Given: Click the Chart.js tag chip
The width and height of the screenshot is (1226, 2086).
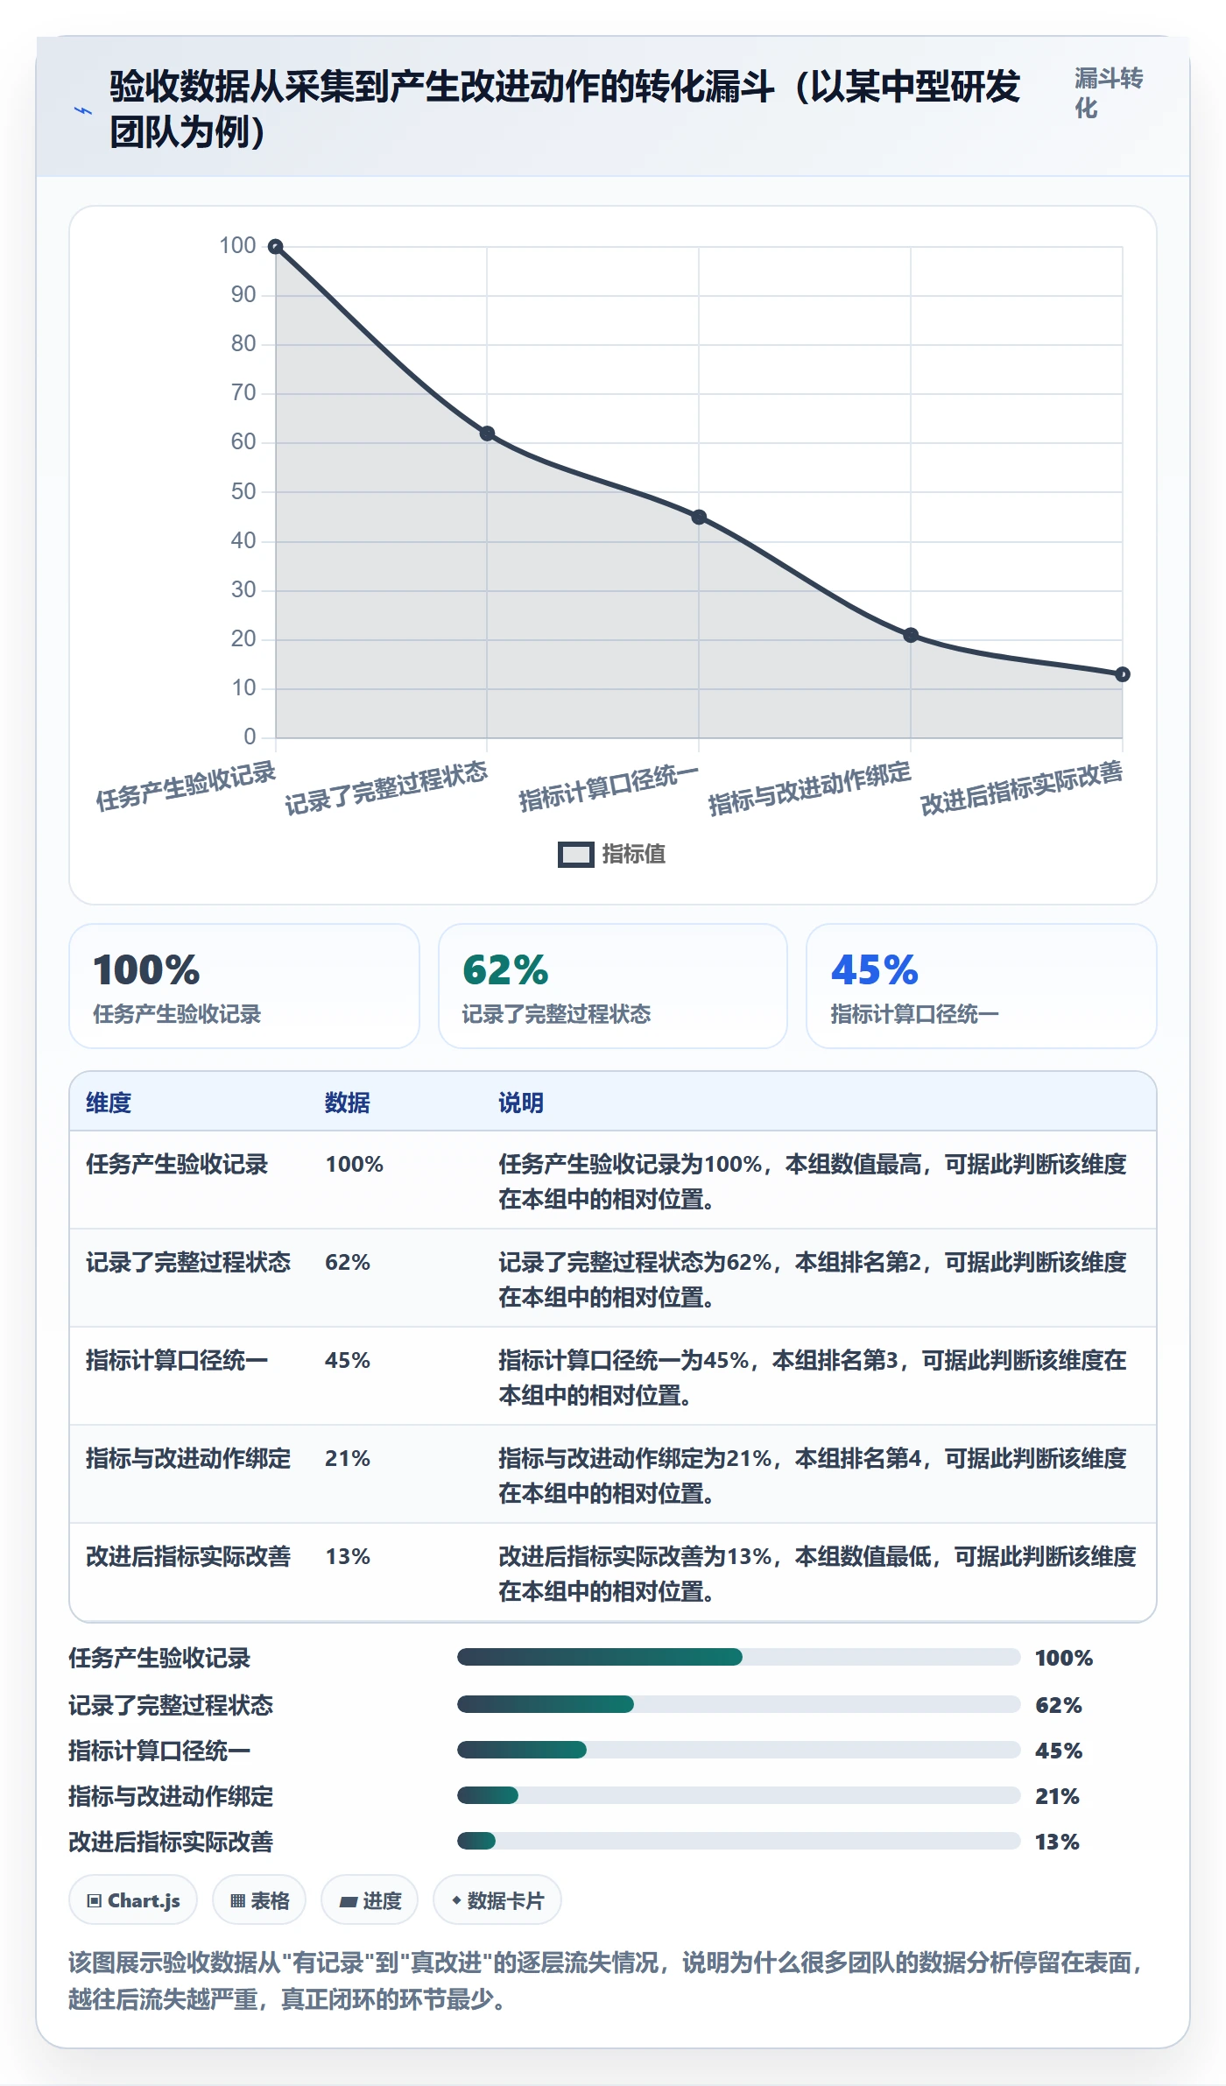Looking at the screenshot, I should pos(133,1900).
